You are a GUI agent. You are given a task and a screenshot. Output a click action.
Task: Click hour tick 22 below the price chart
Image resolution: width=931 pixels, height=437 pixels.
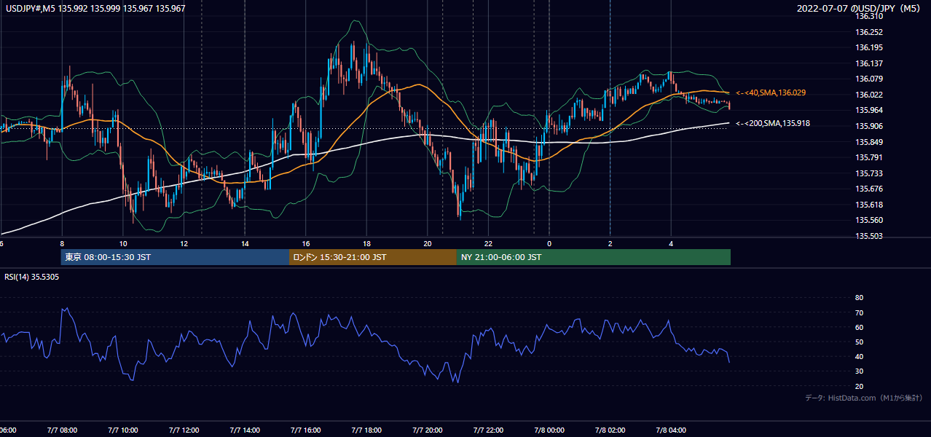[x=489, y=244]
